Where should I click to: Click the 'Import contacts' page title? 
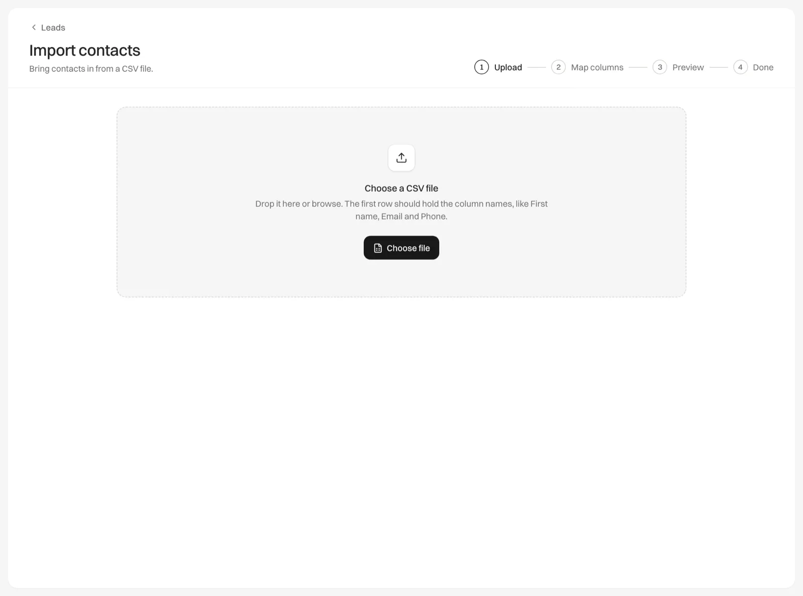(x=85, y=50)
